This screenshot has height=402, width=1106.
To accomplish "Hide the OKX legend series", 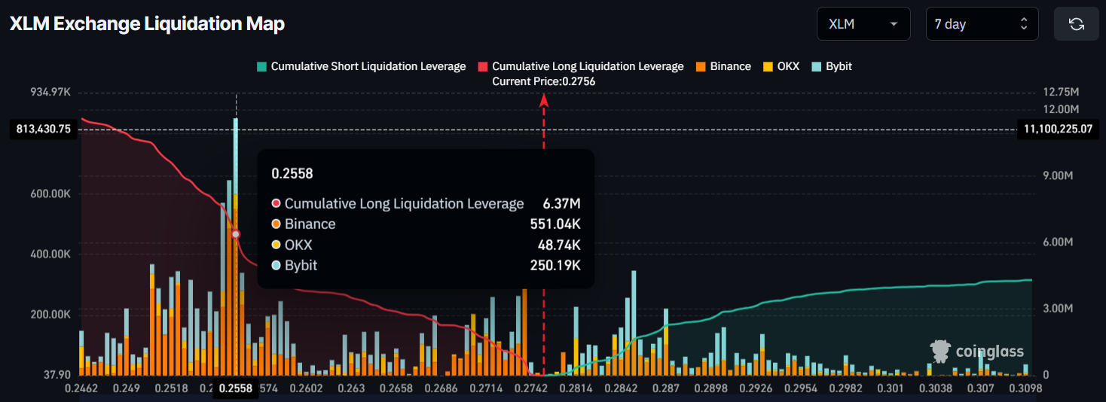I will tap(787, 66).
